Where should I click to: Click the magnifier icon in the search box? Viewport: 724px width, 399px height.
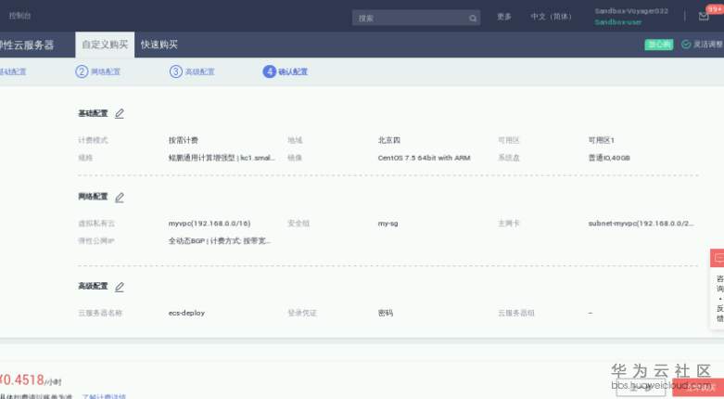pyautogui.click(x=473, y=18)
